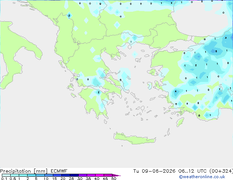The width and height of the screenshot is (233, 180).
Task: Click the '20' legend scale label
Action: click(63, 179)
